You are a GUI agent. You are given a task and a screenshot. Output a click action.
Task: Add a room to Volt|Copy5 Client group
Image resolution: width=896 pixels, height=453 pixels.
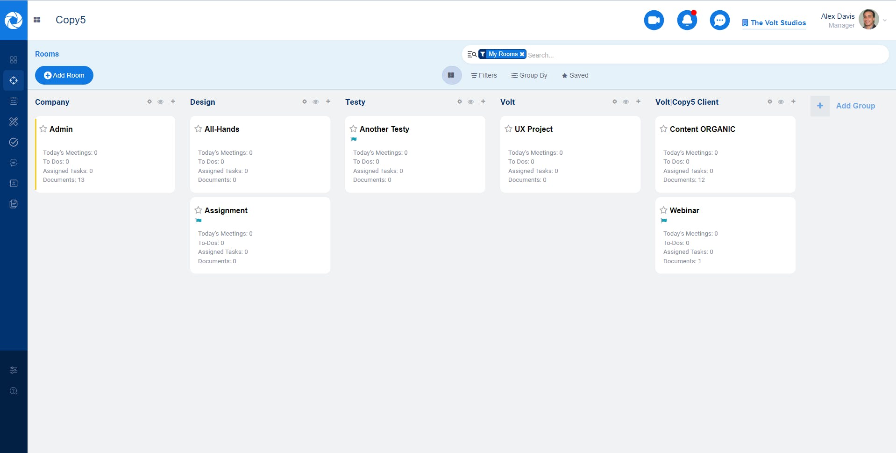pyautogui.click(x=793, y=101)
